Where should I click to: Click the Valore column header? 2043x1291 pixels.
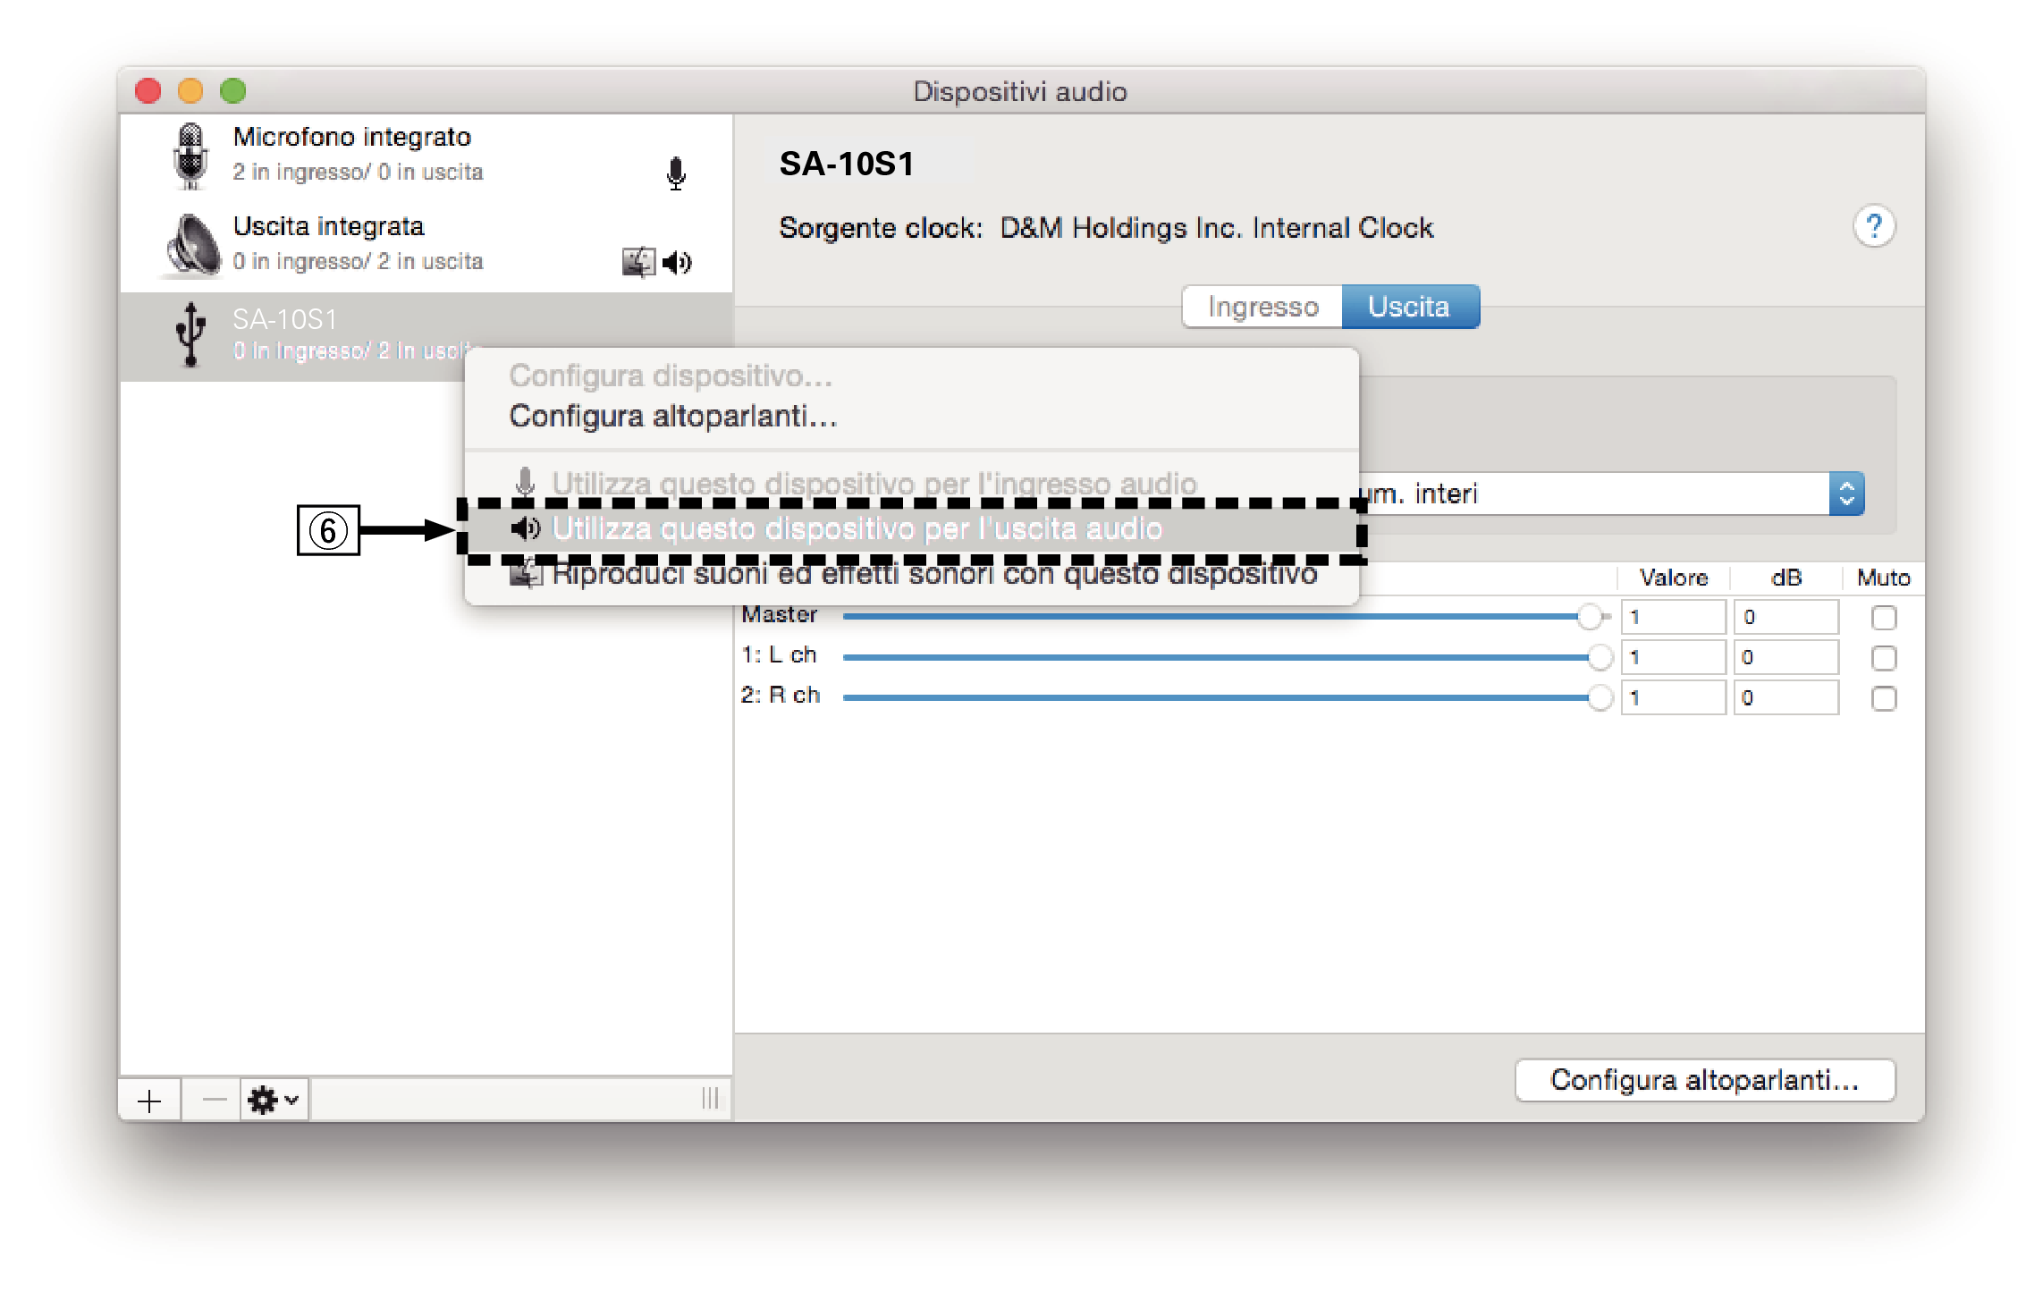[x=1673, y=578]
